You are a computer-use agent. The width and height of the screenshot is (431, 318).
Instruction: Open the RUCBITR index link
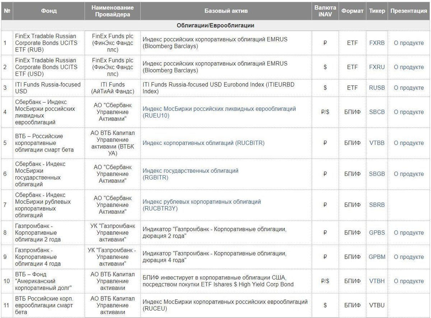[203, 143]
